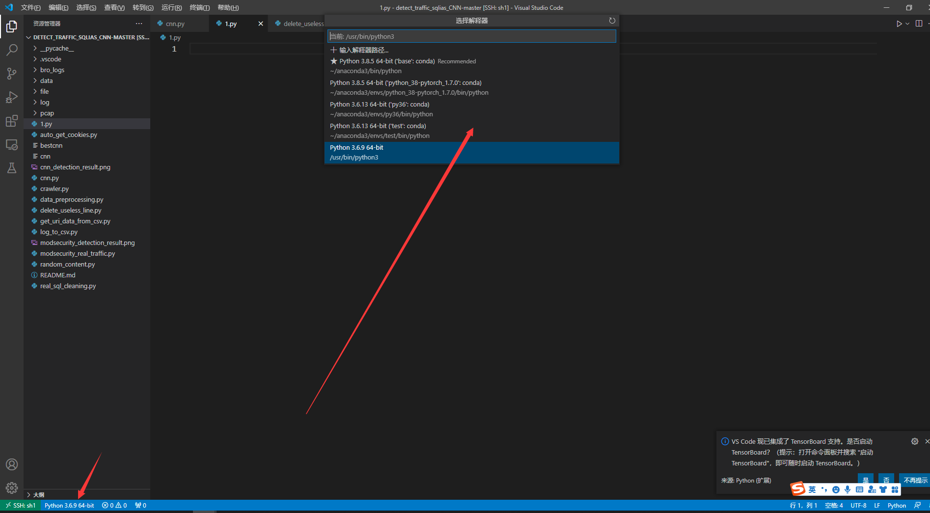Select Python 3.6.13 test conda interpreter
The image size is (930, 513).
point(472,131)
